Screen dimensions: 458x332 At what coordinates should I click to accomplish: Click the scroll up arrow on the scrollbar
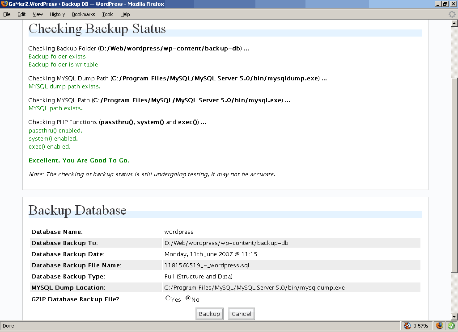454,24
